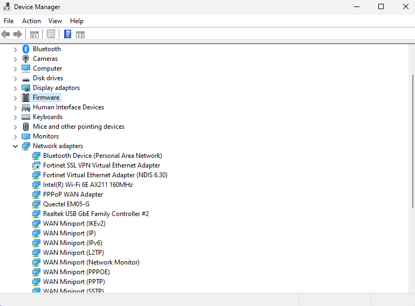
Task: Select WAN Miniport (Network Monitor) entry
Action: pos(91,262)
